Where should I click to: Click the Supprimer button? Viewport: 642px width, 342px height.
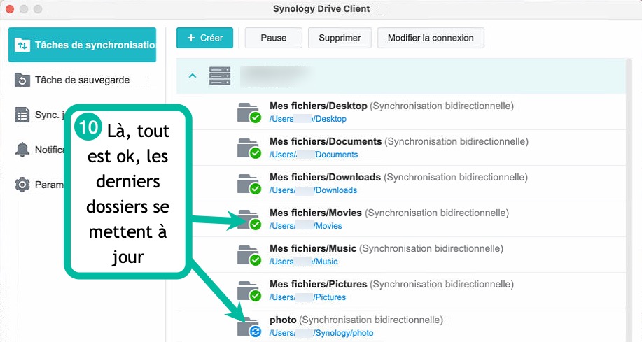coord(340,38)
